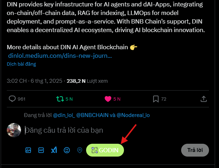Click Dịch bài đăng to translate post
Screen dimensions: 219x168
point(21,64)
